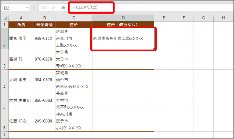Select column E header

point(164,18)
